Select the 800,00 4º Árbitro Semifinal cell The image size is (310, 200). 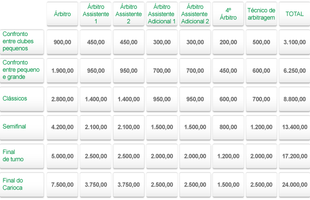[x=227, y=127]
